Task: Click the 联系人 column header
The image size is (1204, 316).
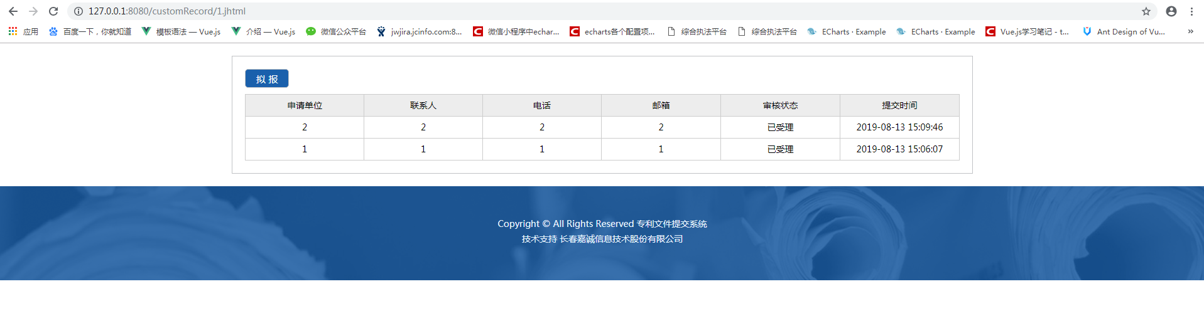Action: point(423,105)
